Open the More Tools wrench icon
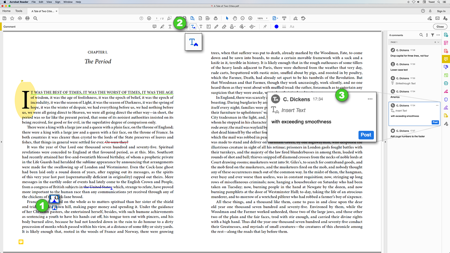This screenshot has width=450, height=253. click(446, 124)
